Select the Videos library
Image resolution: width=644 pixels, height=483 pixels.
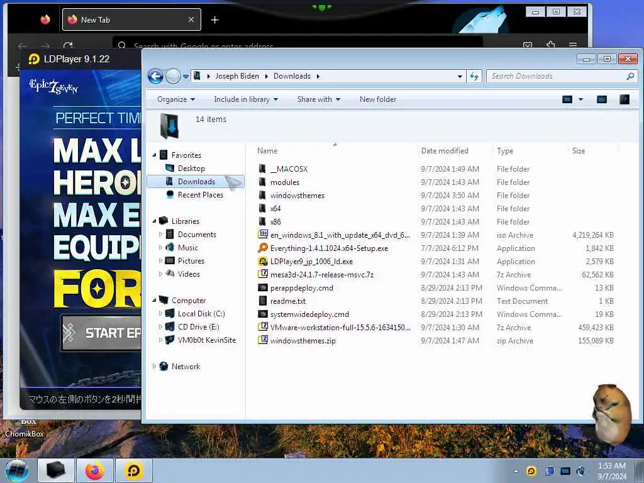coord(189,274)
